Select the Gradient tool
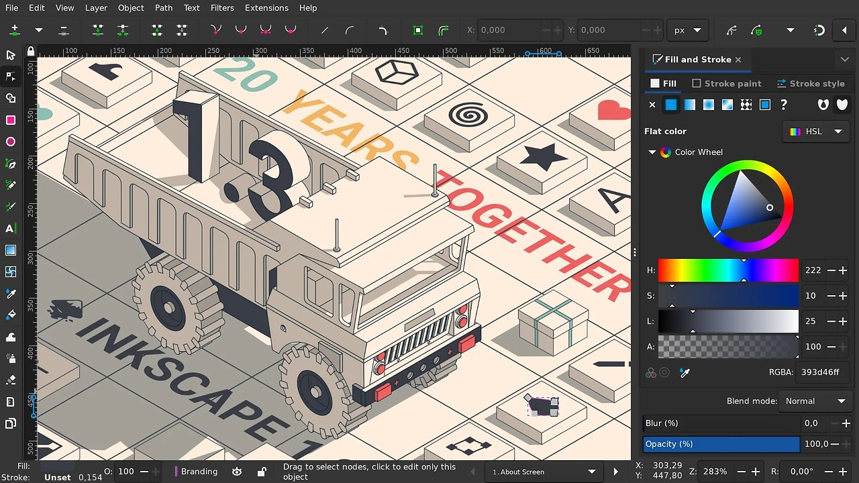Viewport: 859px width, 483px height. [10, 250]
